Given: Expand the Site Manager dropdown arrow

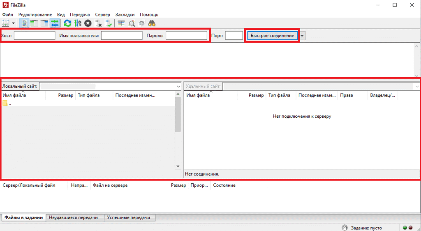Looking at the screenshot, I should pos(13,23).
